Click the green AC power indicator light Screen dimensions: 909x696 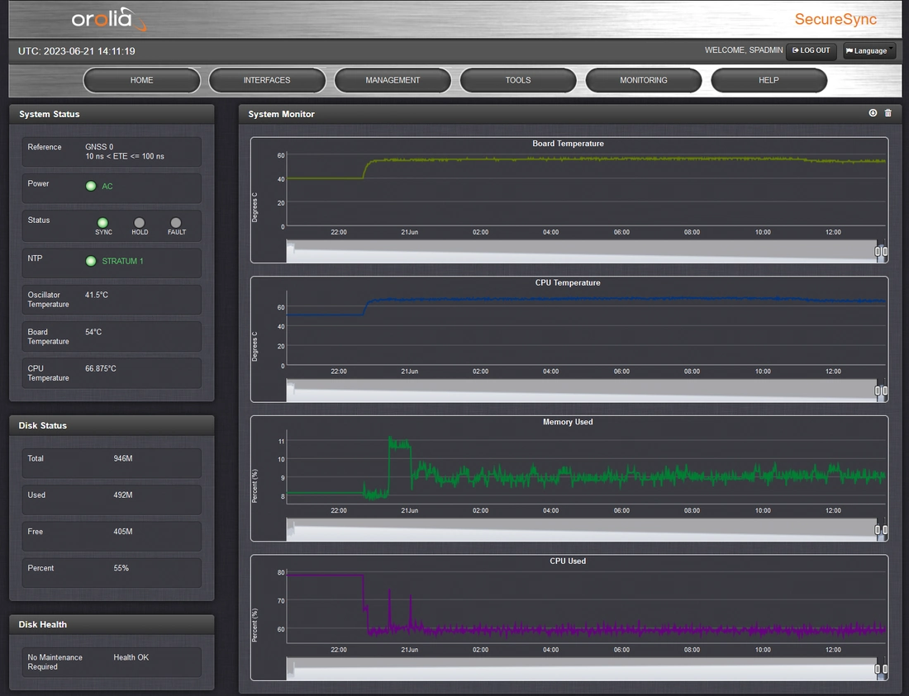coord(91,186)
